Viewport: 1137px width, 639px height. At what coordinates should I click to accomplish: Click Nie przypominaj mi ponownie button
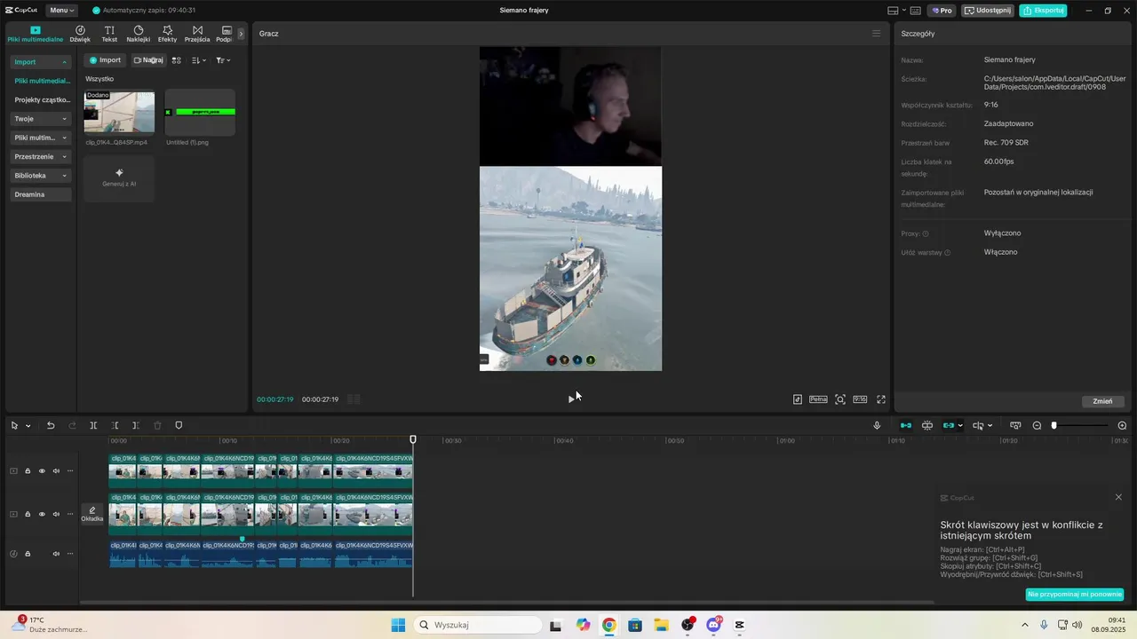(x=1075, y=595)
